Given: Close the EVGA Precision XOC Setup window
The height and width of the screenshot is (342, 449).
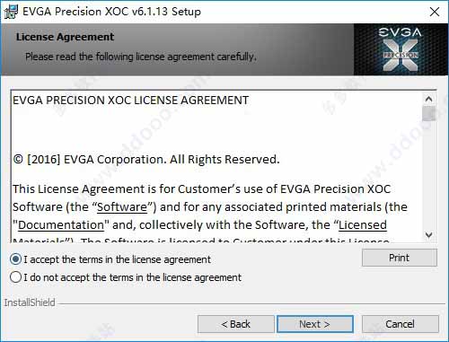Looking at the screenshot, I should click(x=435, y=12).
